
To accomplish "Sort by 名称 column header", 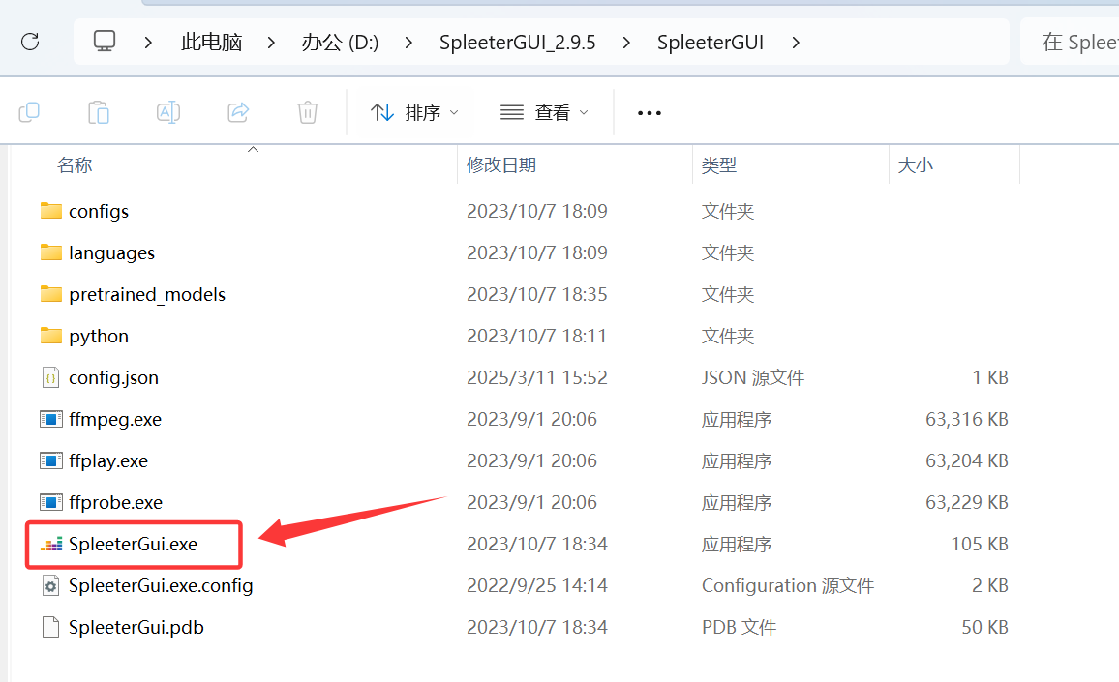I will pos(75,165).
